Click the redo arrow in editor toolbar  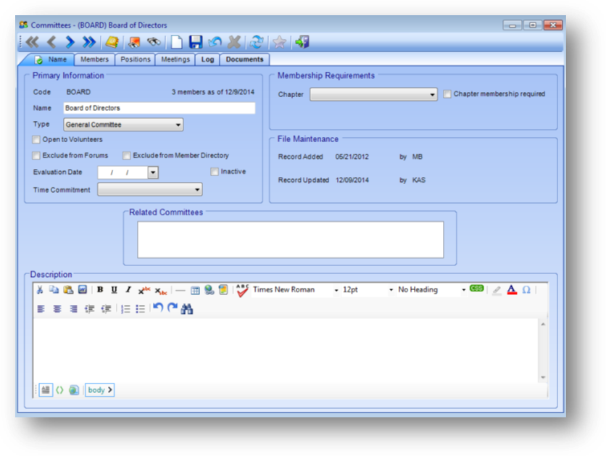coord(173,307)
